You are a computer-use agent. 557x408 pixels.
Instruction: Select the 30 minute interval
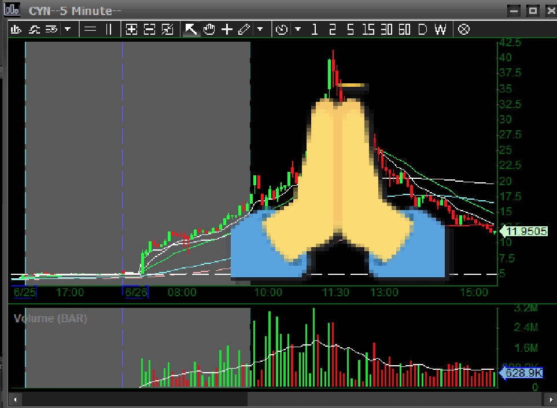[x=386, y=29]
